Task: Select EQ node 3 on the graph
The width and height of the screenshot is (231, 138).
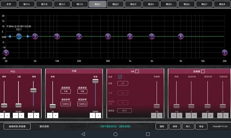Action: [x=57, y=36]
